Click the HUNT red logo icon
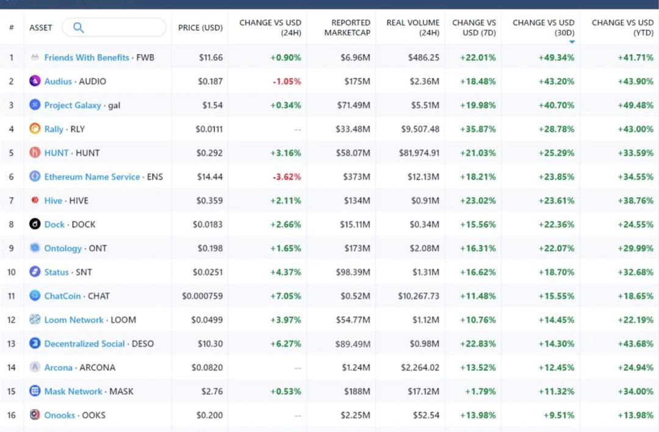Screen dimensions: 659x432 click(35, 153)
